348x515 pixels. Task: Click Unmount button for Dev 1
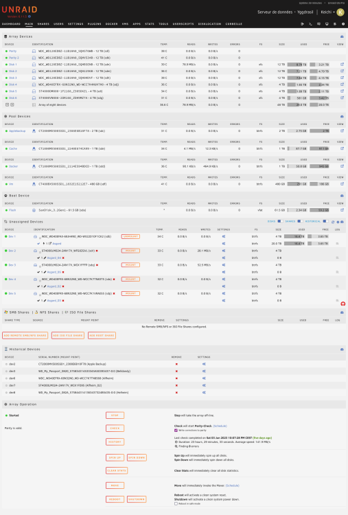[x=130, y=236]
